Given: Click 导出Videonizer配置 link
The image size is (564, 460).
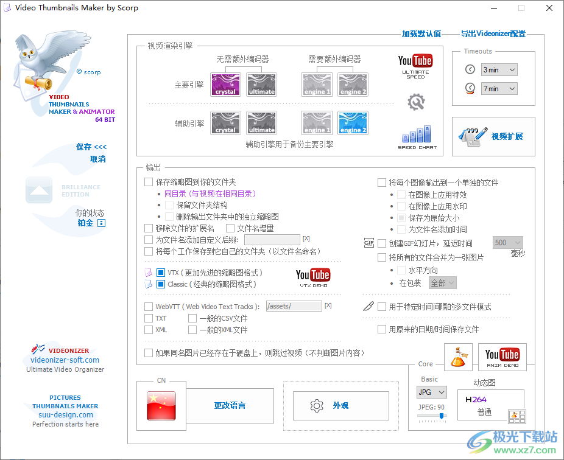Looking at the screenshot, I should (x=493, y=34).
